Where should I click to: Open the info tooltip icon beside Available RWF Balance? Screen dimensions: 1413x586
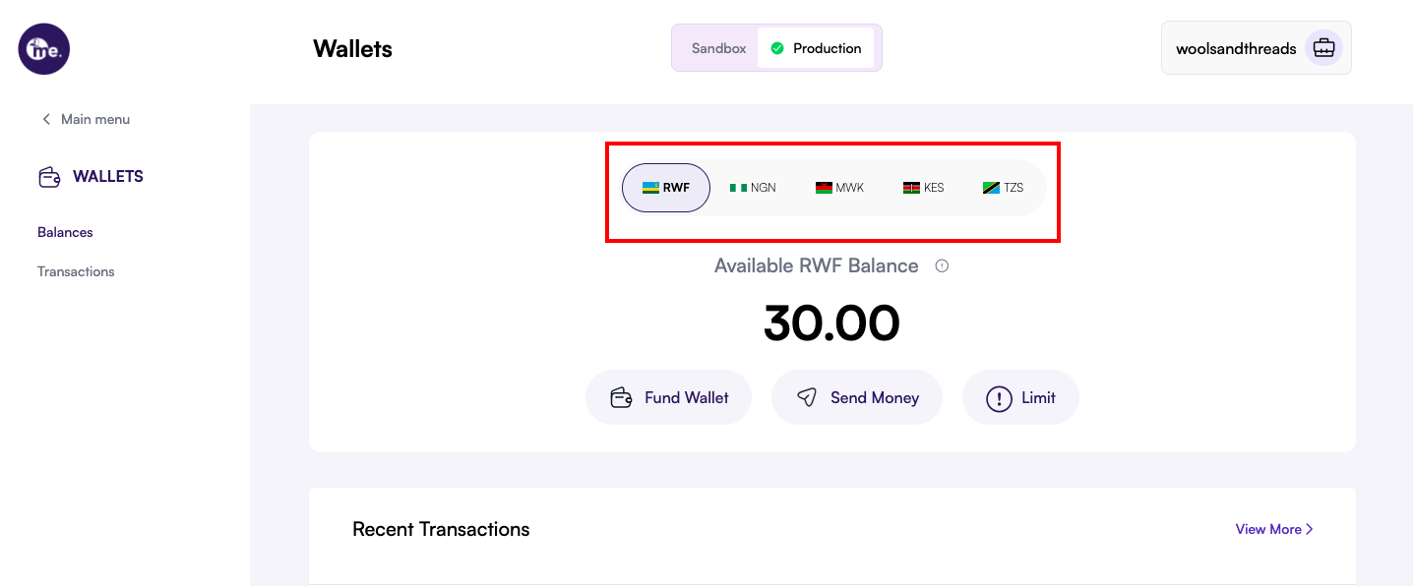point(942,265)
